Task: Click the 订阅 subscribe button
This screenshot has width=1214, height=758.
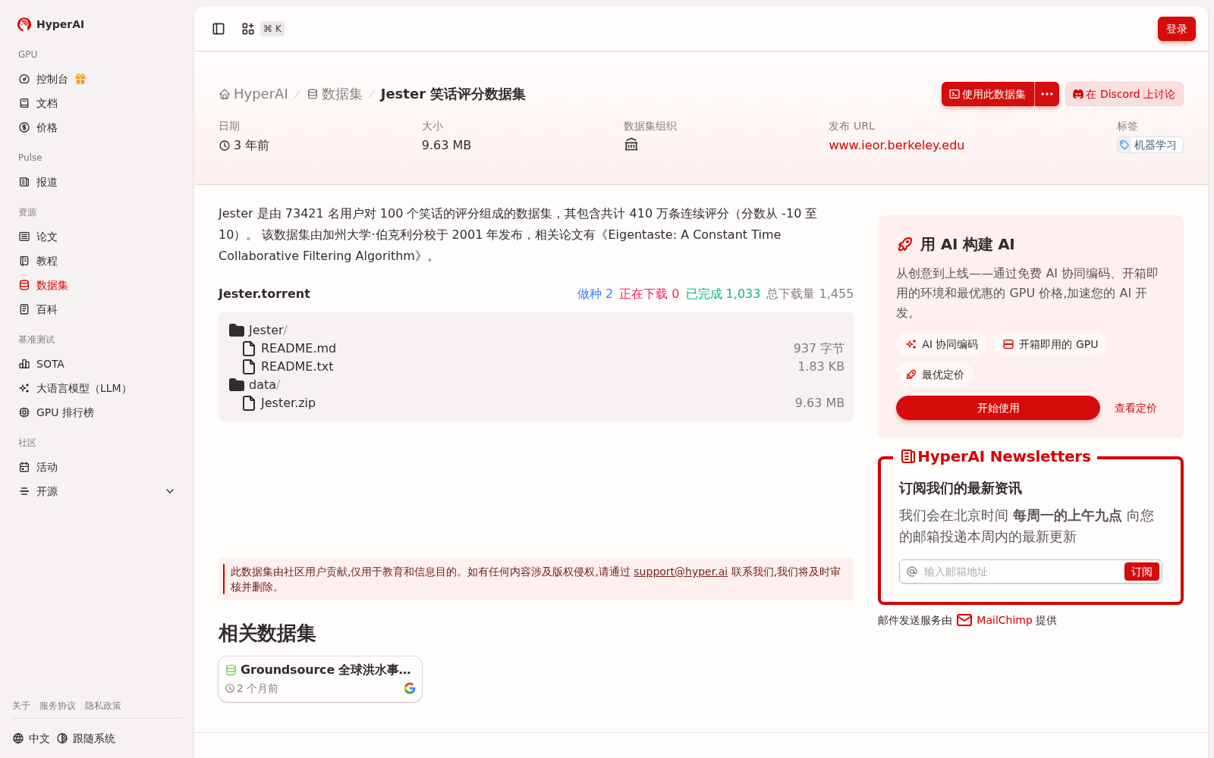Action: [x=1141, y=572]
